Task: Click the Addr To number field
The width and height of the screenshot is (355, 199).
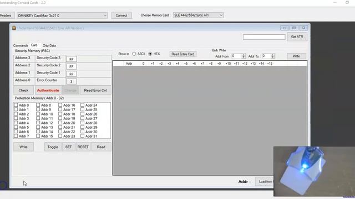Action: pos(266,56)
